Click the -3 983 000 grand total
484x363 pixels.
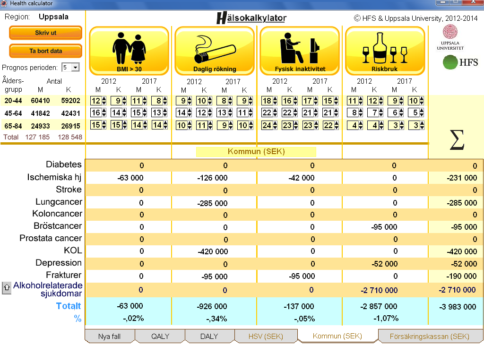pyautogui.click(x=458, y=307)
